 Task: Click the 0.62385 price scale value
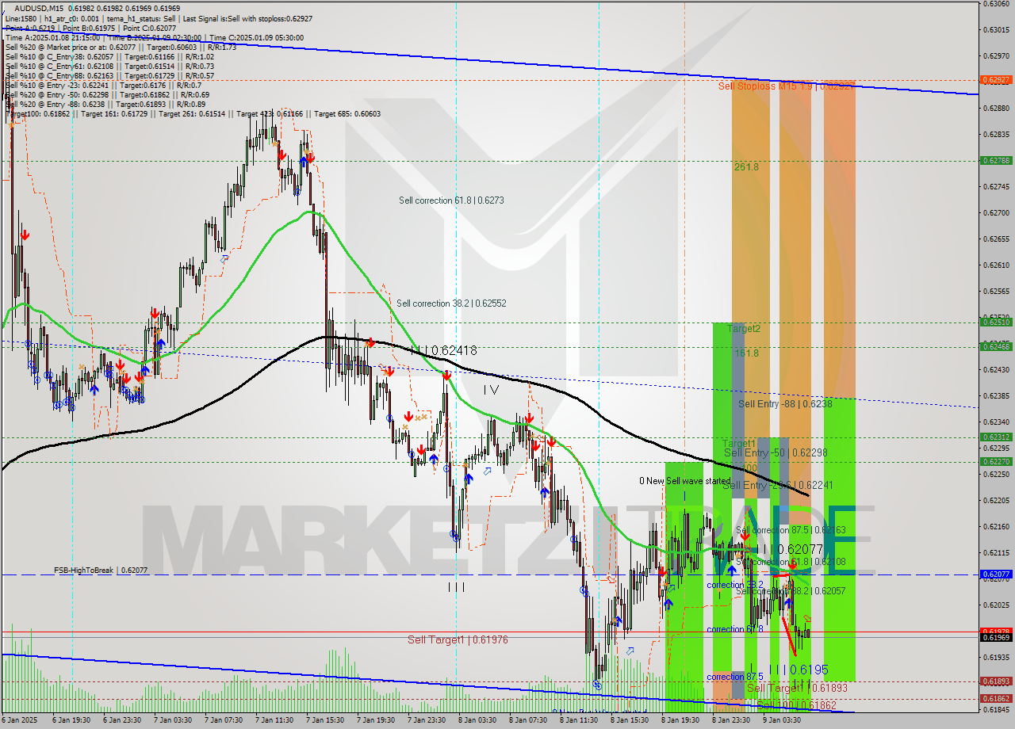pyautogui.click(x=998, y=395)
